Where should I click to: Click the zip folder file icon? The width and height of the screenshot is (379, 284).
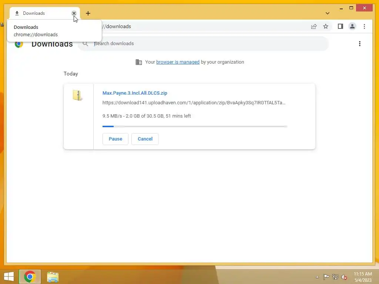(x=77, y=95)
